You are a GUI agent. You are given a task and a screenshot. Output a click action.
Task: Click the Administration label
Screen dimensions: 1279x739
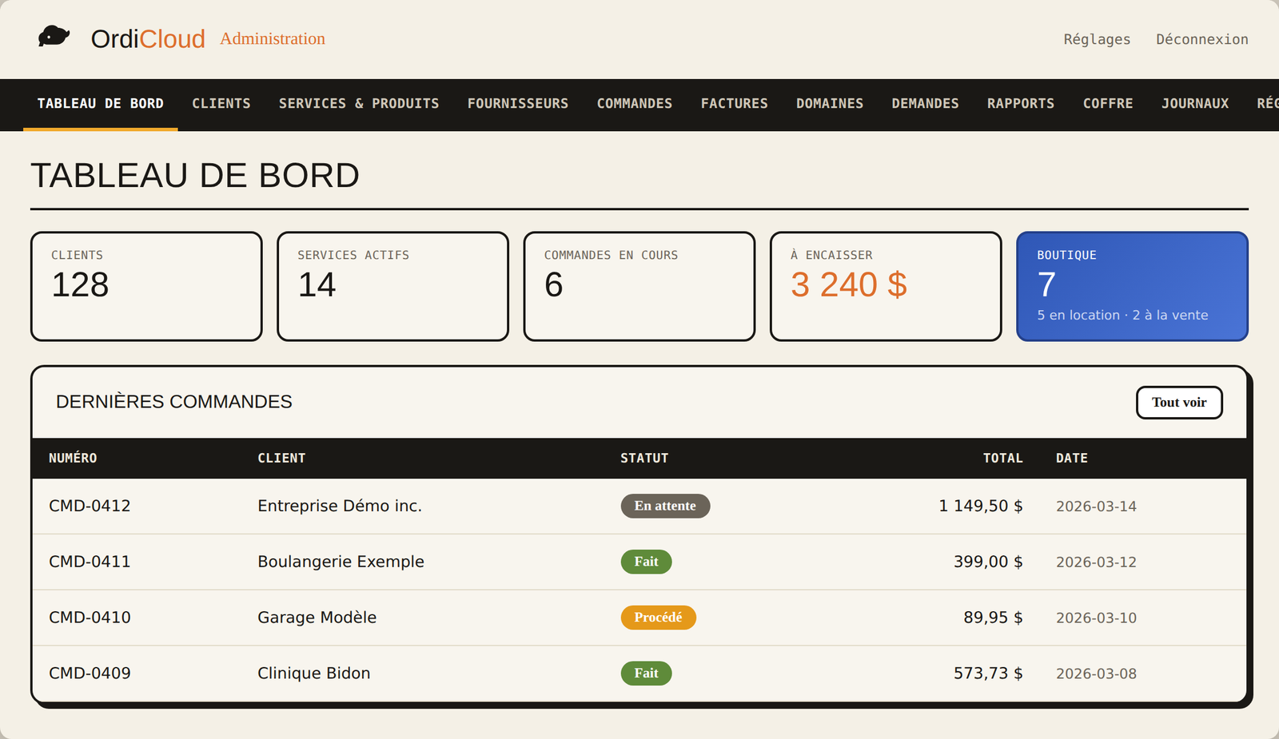273,38
